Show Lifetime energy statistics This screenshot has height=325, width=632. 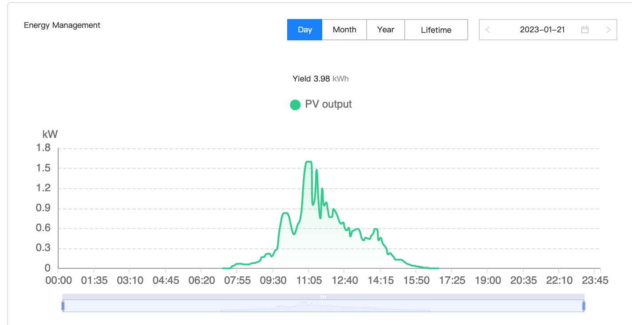(x=436, y=30)
